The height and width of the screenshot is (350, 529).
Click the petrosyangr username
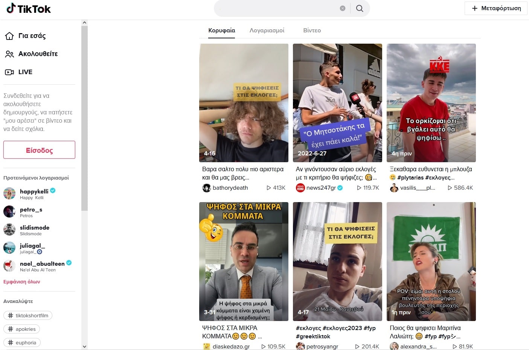point(322,347)
